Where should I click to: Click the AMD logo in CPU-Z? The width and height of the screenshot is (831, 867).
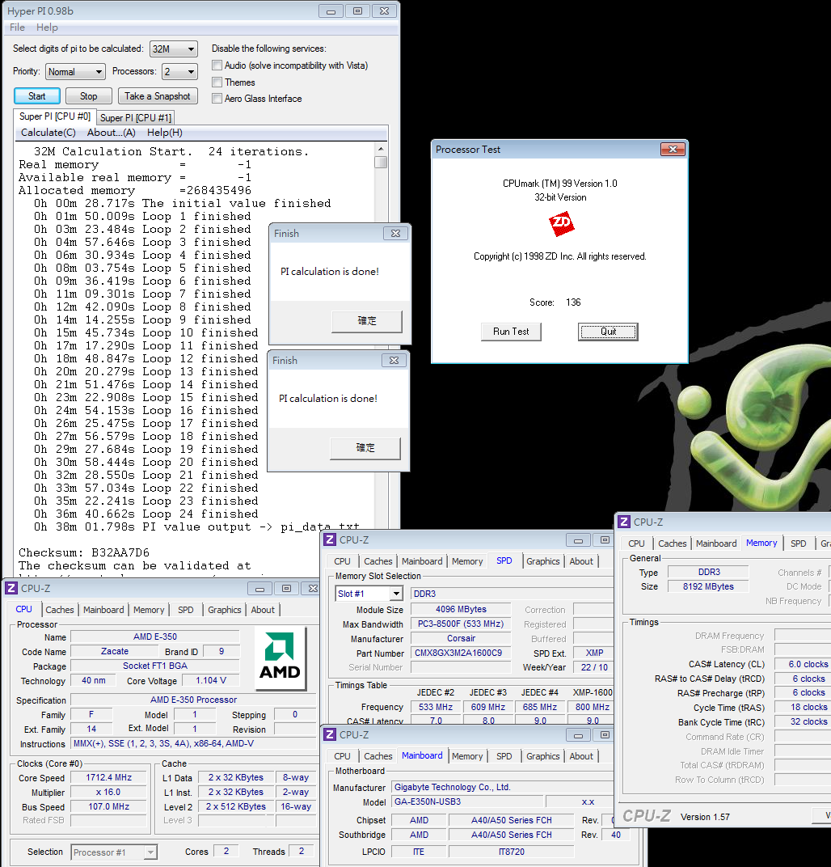point(281,658)
